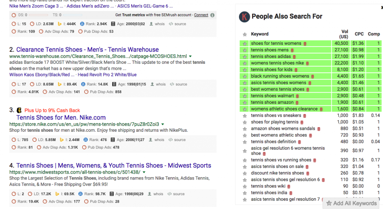Image resolution: width=383 pixels, height=209 pixels.
Task: Open the 'Wilson Kaos Ebony/Black/Red' sitelink
Action: (x=42, y=75)
